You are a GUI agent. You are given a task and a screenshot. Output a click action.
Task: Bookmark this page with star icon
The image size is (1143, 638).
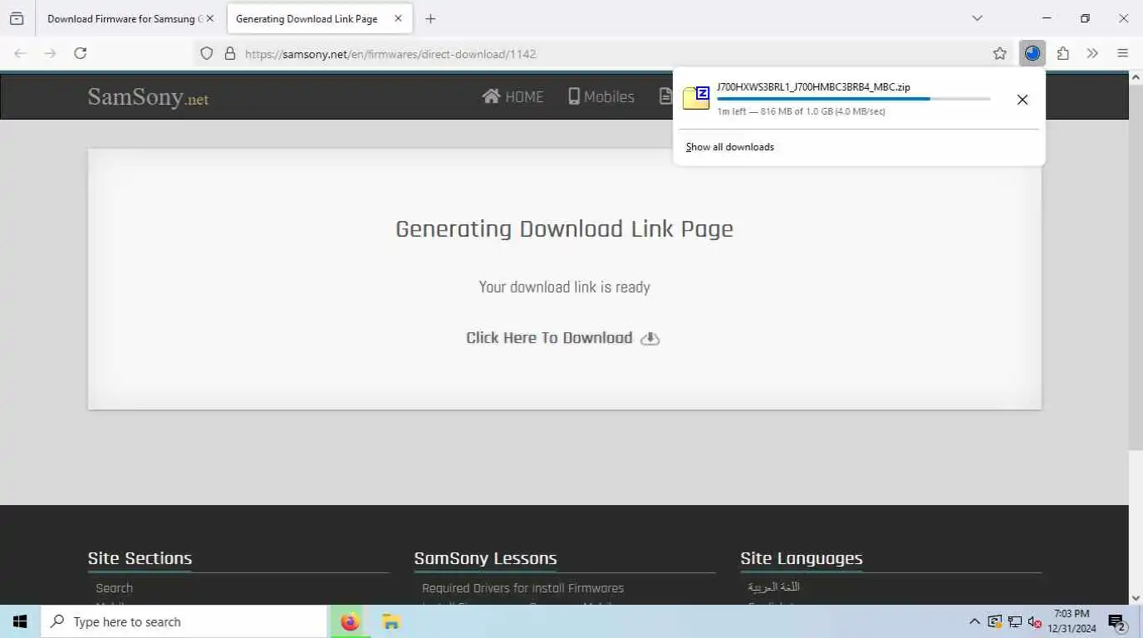[999, 53]
